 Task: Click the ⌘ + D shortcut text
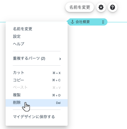point(56,95)
